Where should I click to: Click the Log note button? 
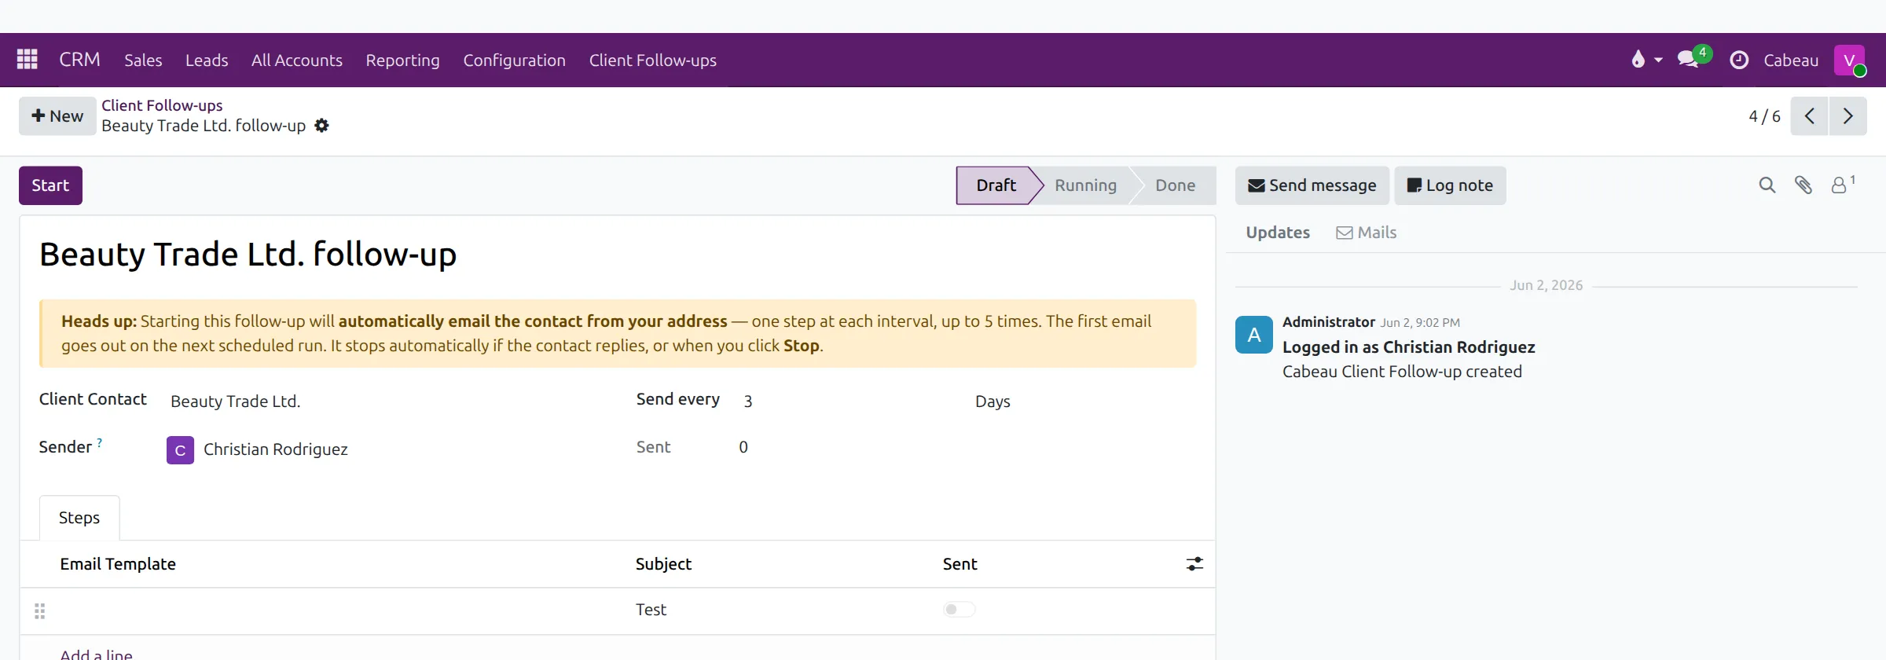click(1450, 185)
